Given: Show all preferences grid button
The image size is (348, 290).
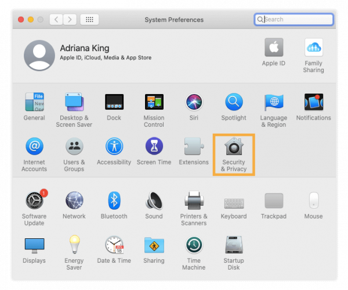Looking at the screenshot, I should [89, 20].
